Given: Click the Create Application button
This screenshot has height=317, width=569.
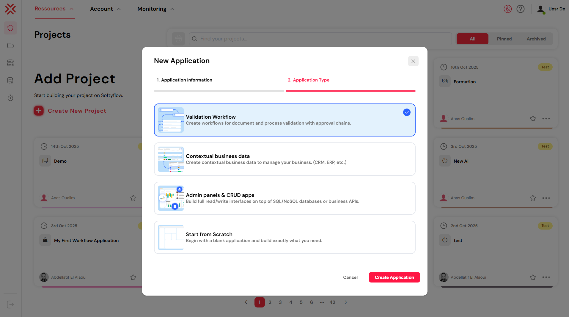Looking at the screenshot, I should tap(394, 277).
